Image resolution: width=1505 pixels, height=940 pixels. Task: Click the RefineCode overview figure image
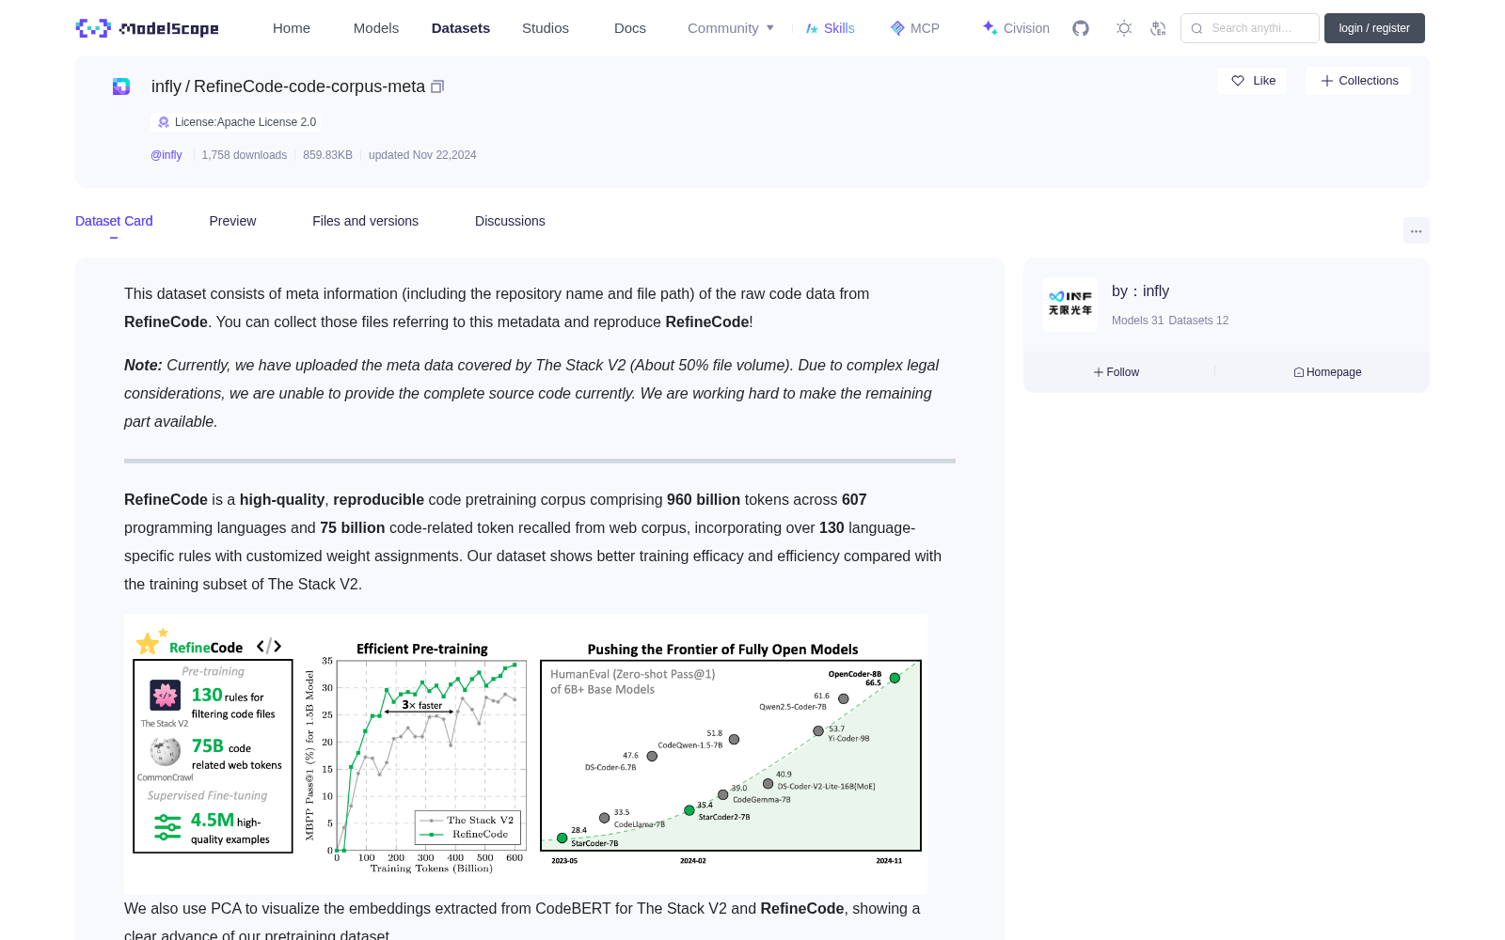point(526,754)
